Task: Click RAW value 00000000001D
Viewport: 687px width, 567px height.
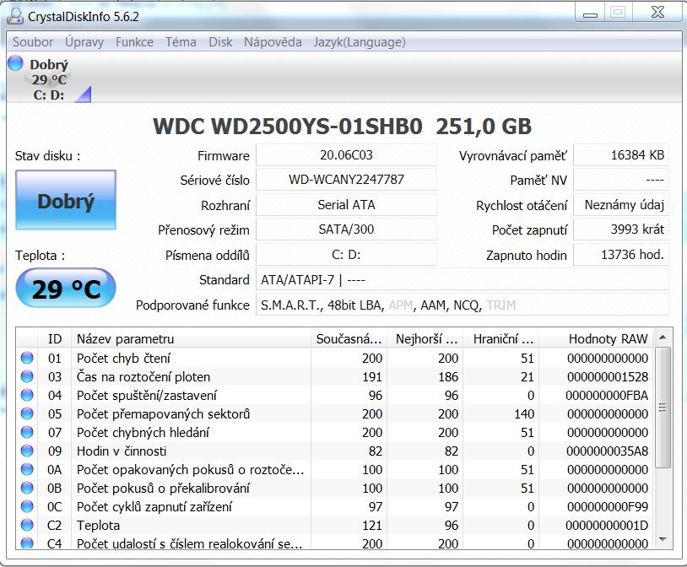Action: tap(607, 526)
